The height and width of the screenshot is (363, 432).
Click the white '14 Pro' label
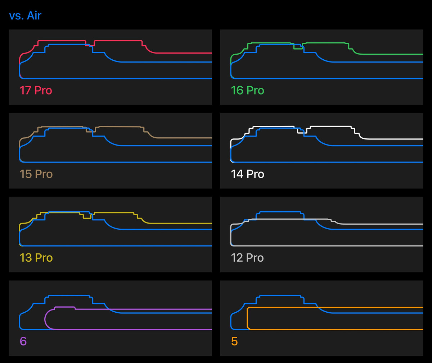(x=247, y=174)
